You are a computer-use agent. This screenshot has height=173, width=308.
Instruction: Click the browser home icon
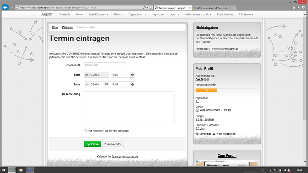tap(294, 7)
